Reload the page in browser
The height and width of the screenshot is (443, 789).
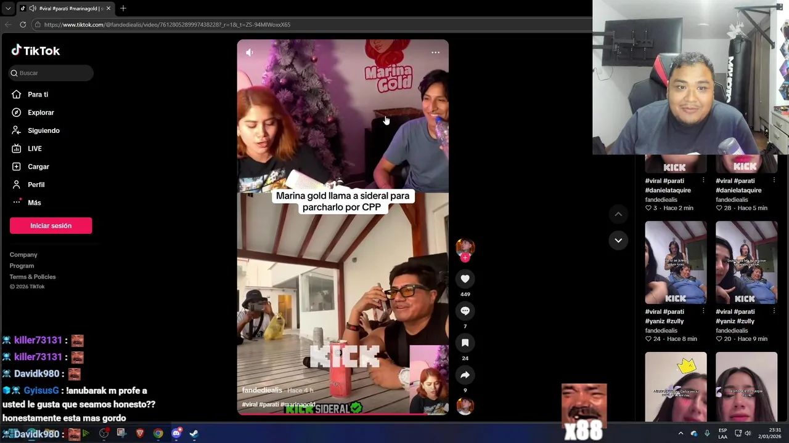23,25
